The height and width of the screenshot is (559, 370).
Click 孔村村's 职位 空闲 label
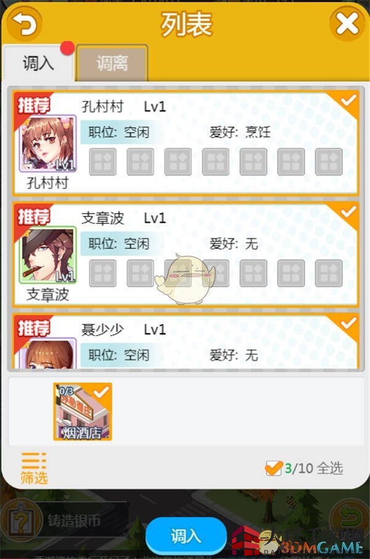118,132
